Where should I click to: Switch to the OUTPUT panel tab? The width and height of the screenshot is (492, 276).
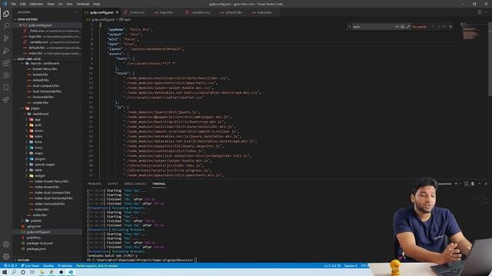pyautogui.click(x=113, y=184)
